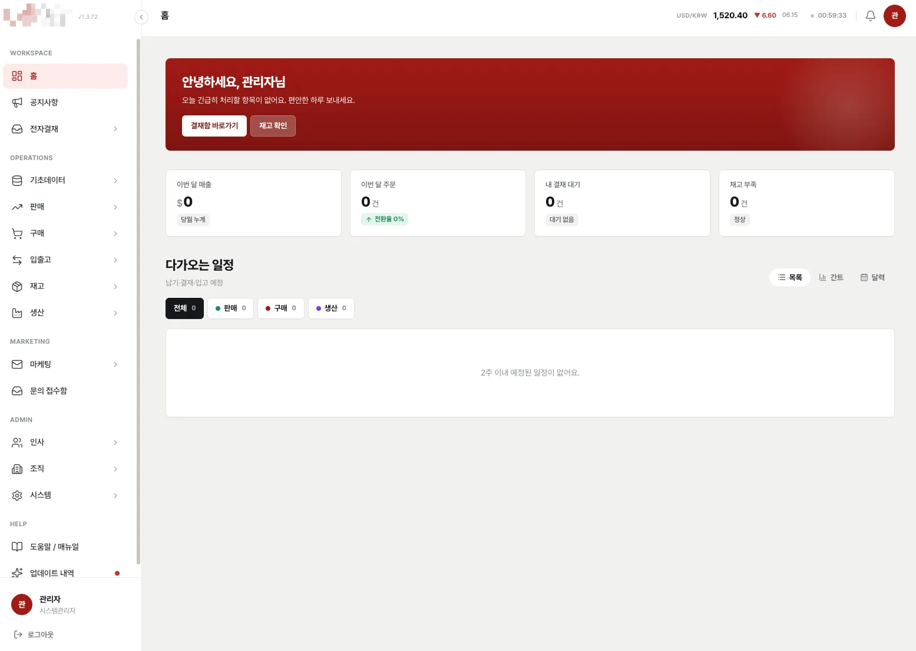This screenshot has height=651, width=916.
Task: Click the 대기 없음 badge
Action: [x=562, y=220]
